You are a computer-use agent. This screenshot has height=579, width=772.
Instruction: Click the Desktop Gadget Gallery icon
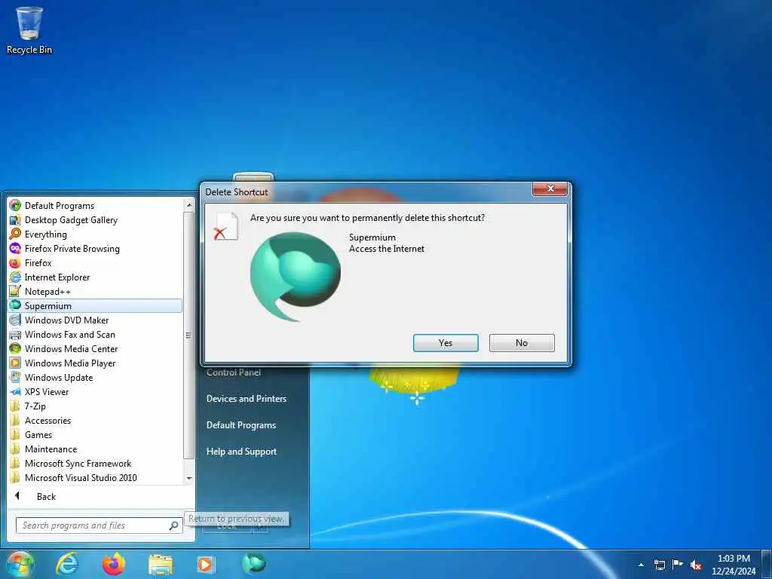tap(15, 219)
